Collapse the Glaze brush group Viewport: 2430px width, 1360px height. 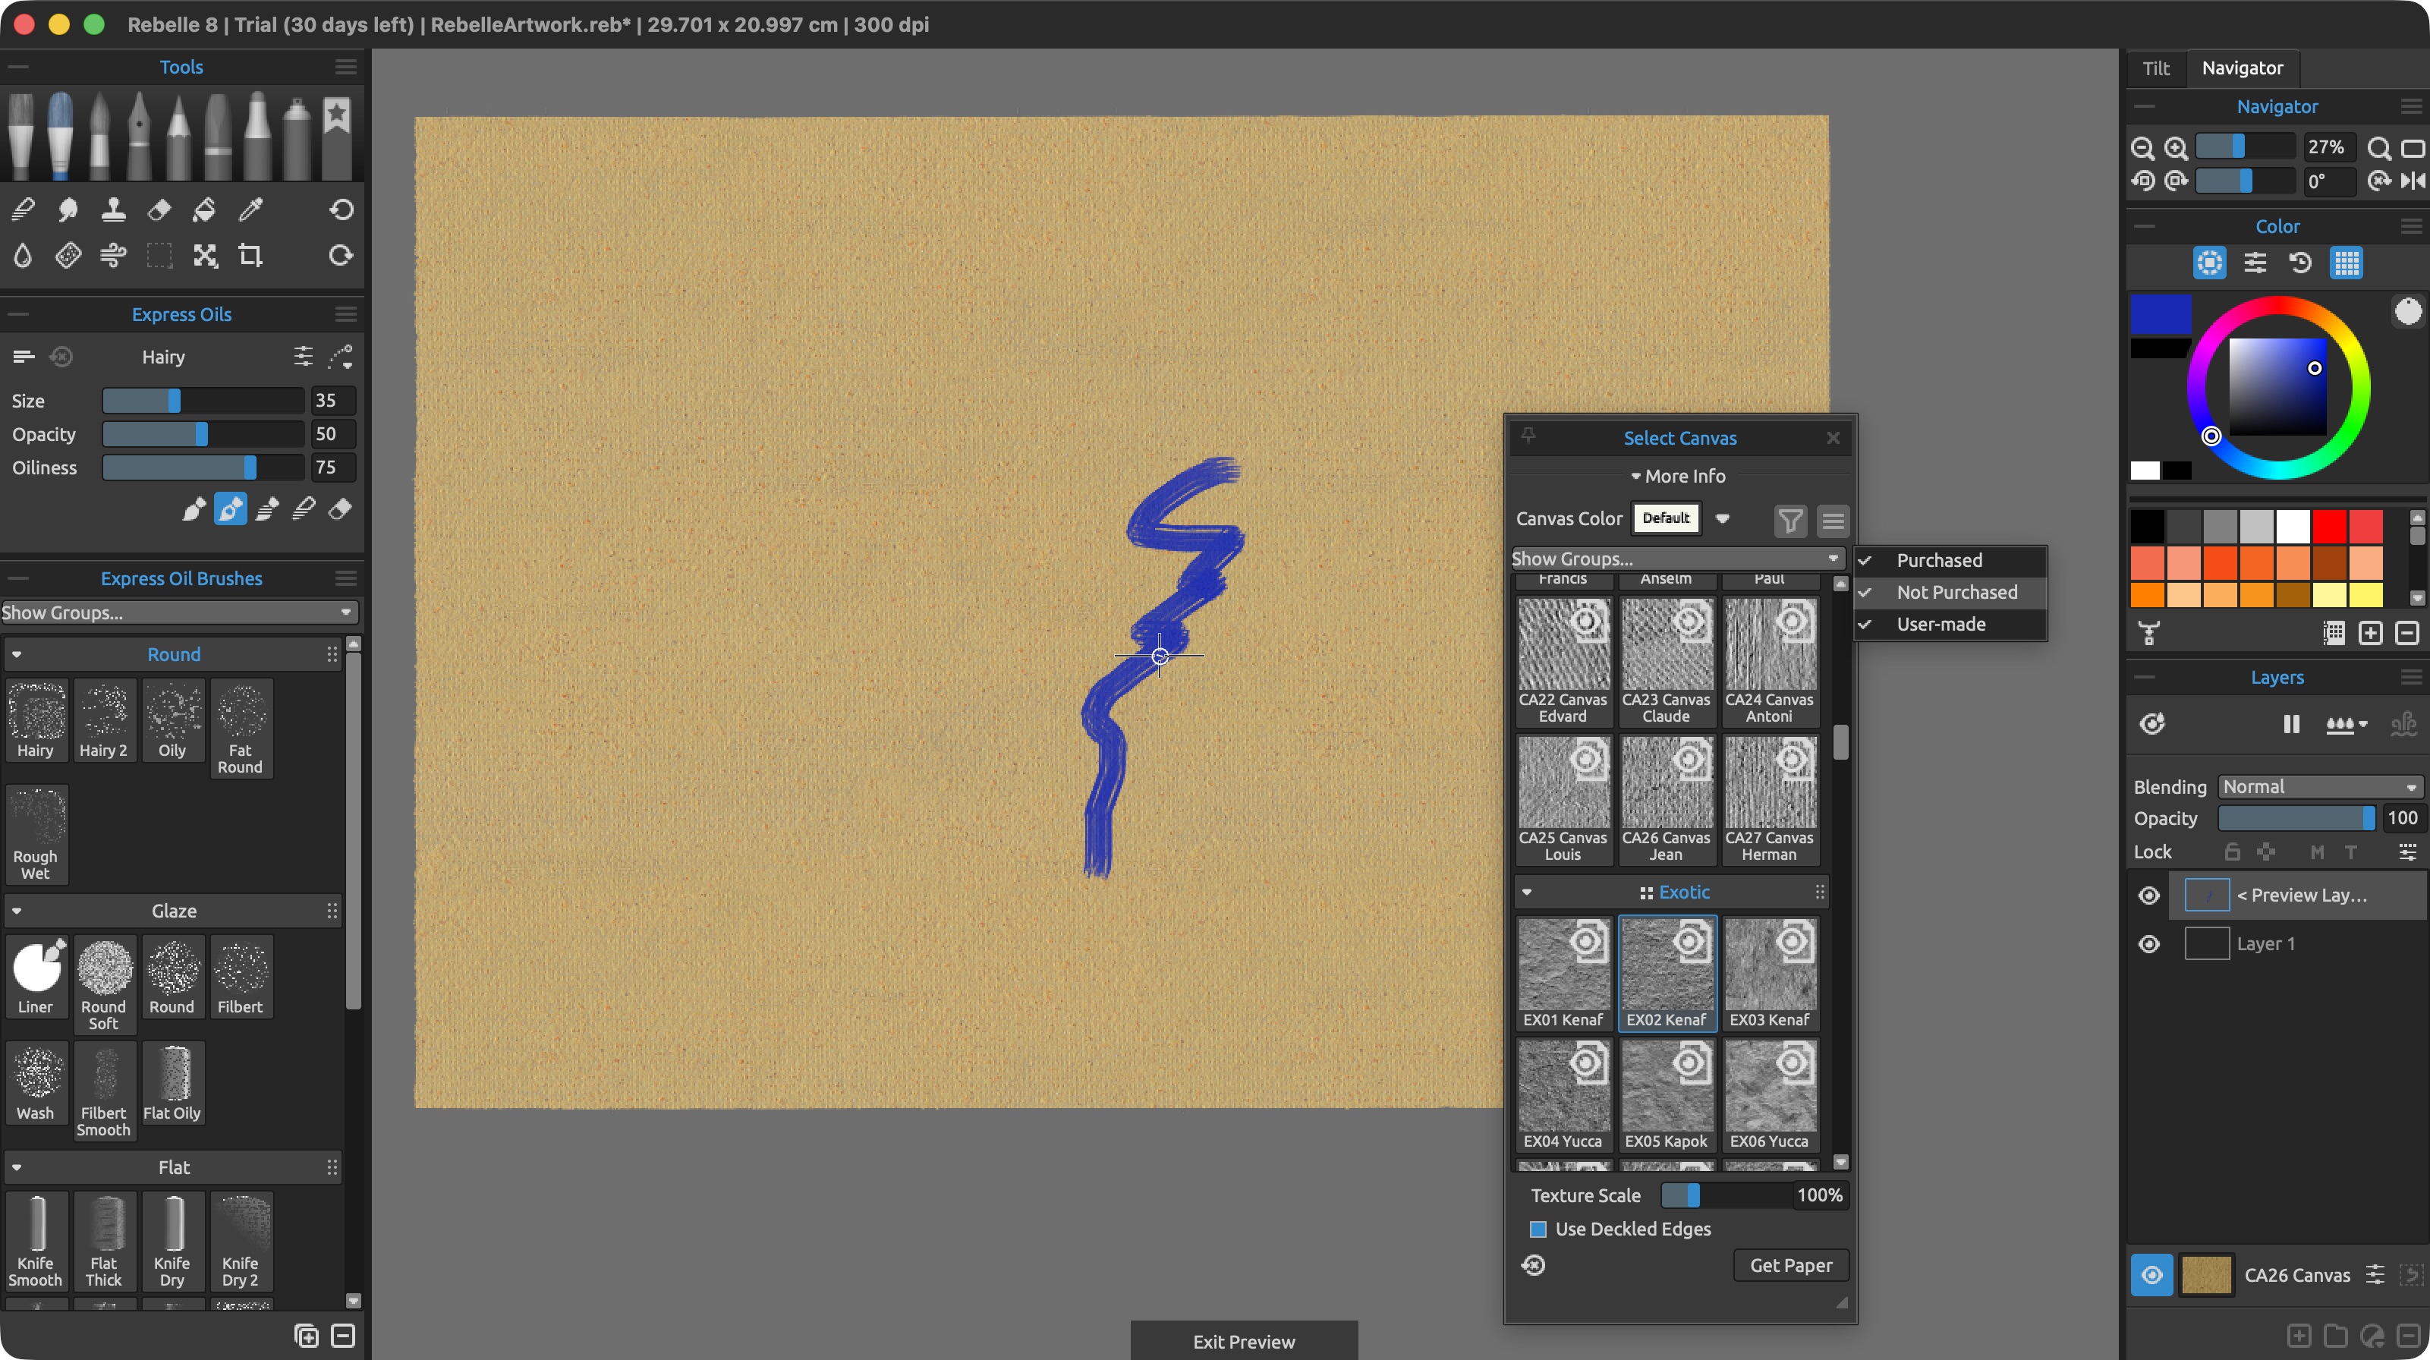[x=17, y=911]
